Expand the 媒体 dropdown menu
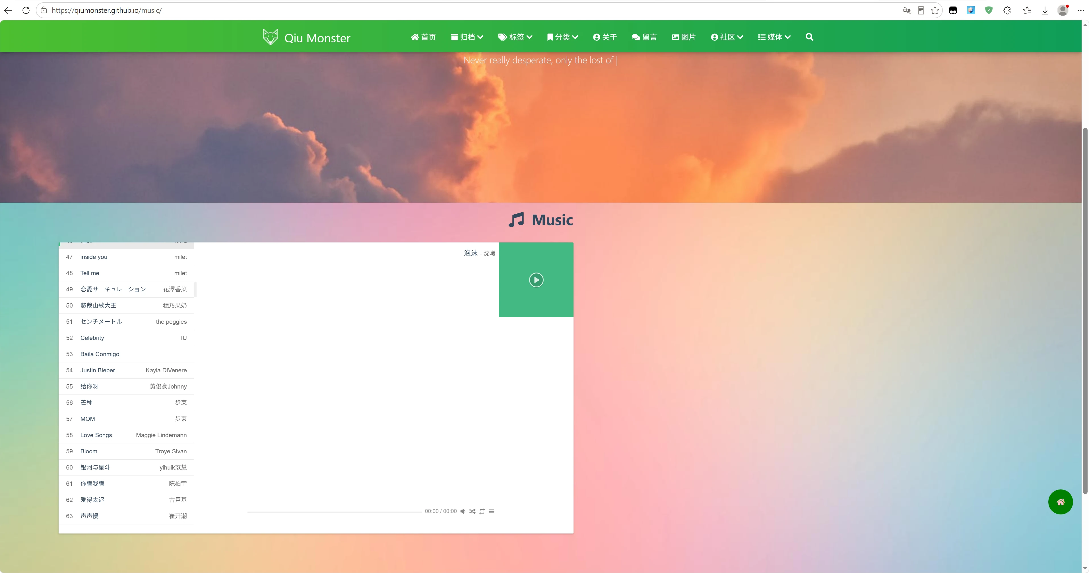Image resolution: width=1089 pixels, height=573 pixels. click(x=774, y=37)
